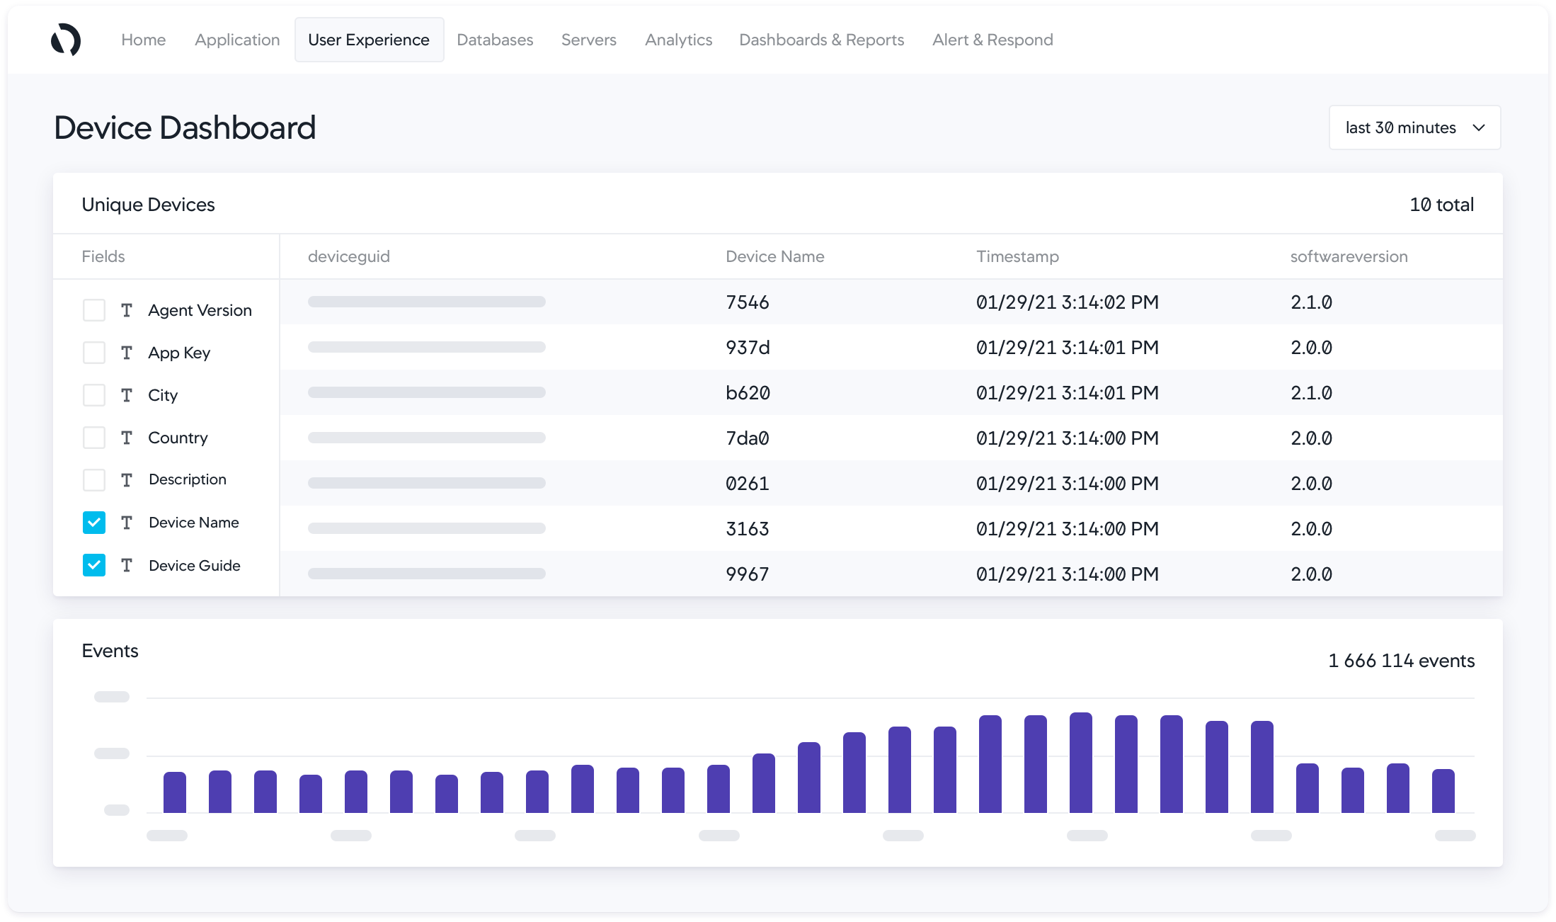Click the Device Name column header

[775, 256]
